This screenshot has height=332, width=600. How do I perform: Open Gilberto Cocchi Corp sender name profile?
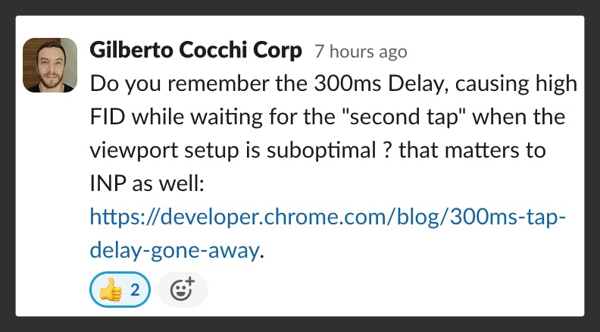tap(195, 52)
